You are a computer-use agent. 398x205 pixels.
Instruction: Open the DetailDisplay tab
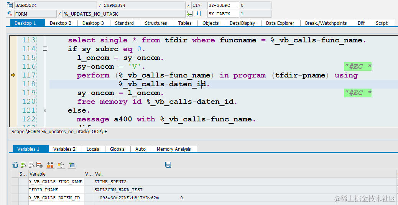click(242, 23)
